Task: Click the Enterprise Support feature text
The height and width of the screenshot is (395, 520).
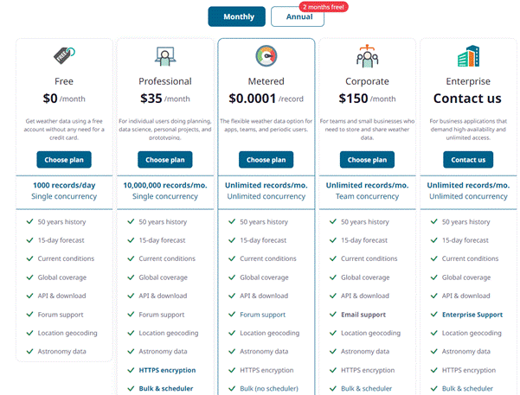Action: click(472, 315)
